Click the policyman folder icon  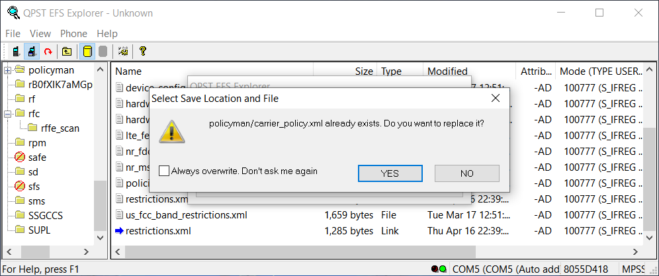[x=20, y=69]
